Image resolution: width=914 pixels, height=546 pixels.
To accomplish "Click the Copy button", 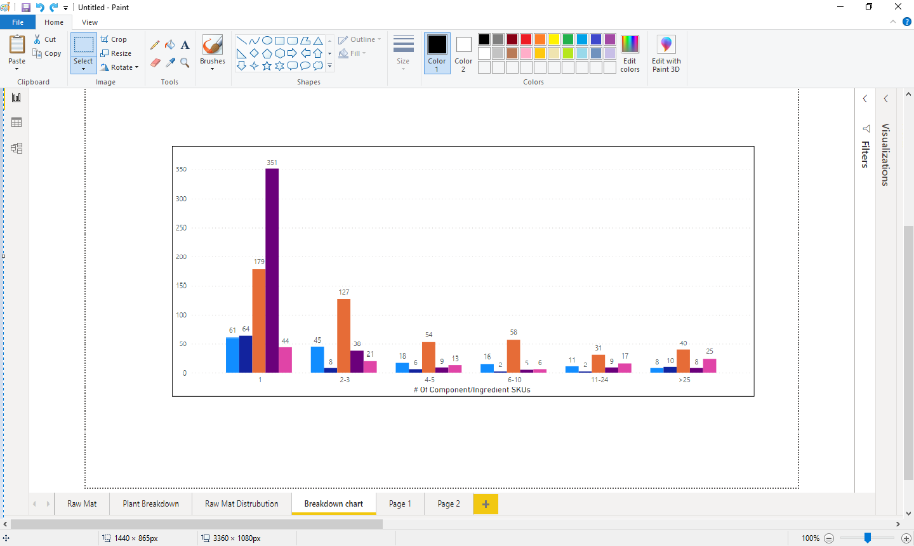I will click(x=47, y=53).
